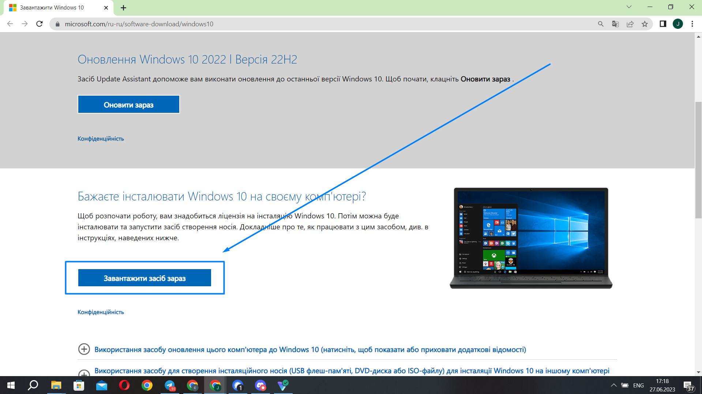Open battery status in system tray
This screenshot has height=394, width=702.
coord(625,385)
